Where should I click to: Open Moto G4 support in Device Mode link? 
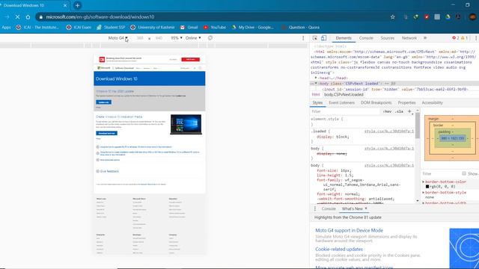click(x=349, y=231)
